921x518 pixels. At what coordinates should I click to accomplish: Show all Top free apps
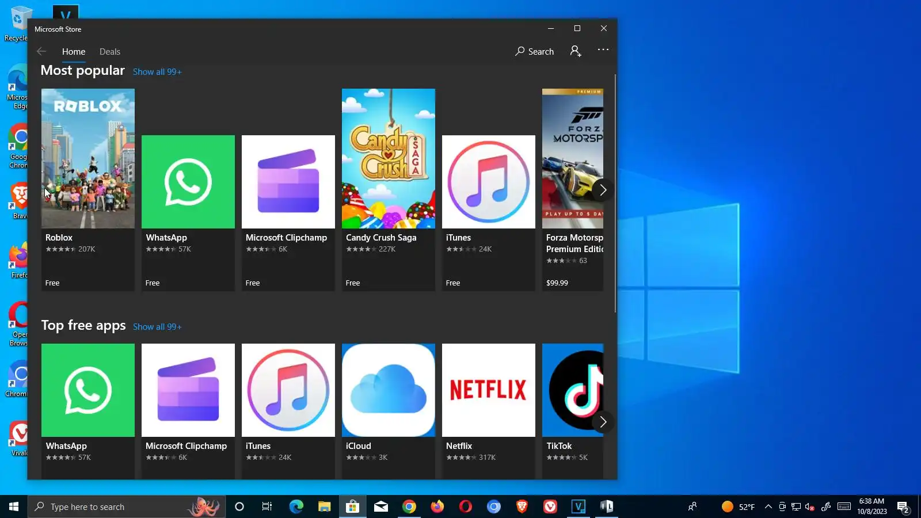pos(157,327)
